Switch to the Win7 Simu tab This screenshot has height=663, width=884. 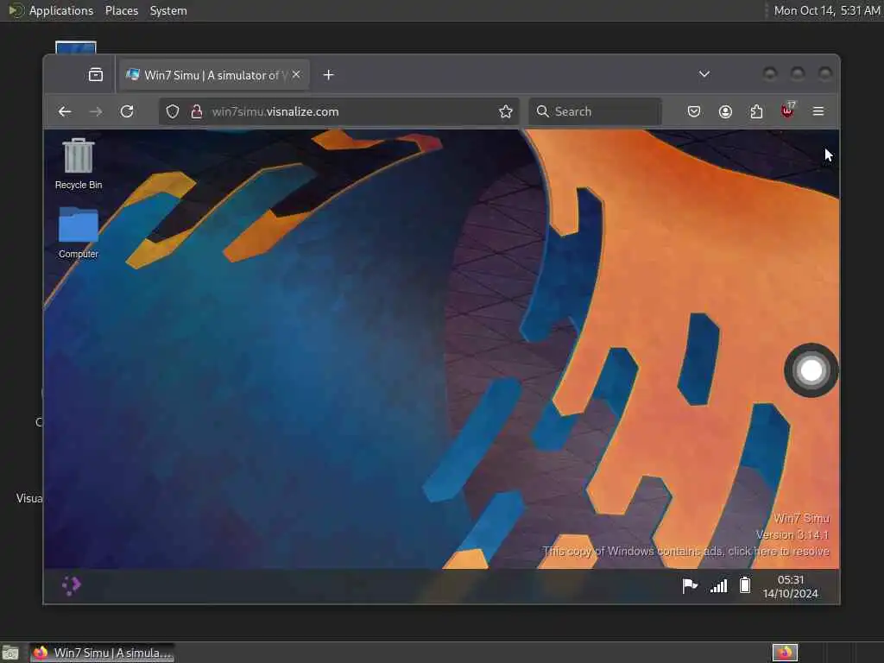click(x=213, y=75)
